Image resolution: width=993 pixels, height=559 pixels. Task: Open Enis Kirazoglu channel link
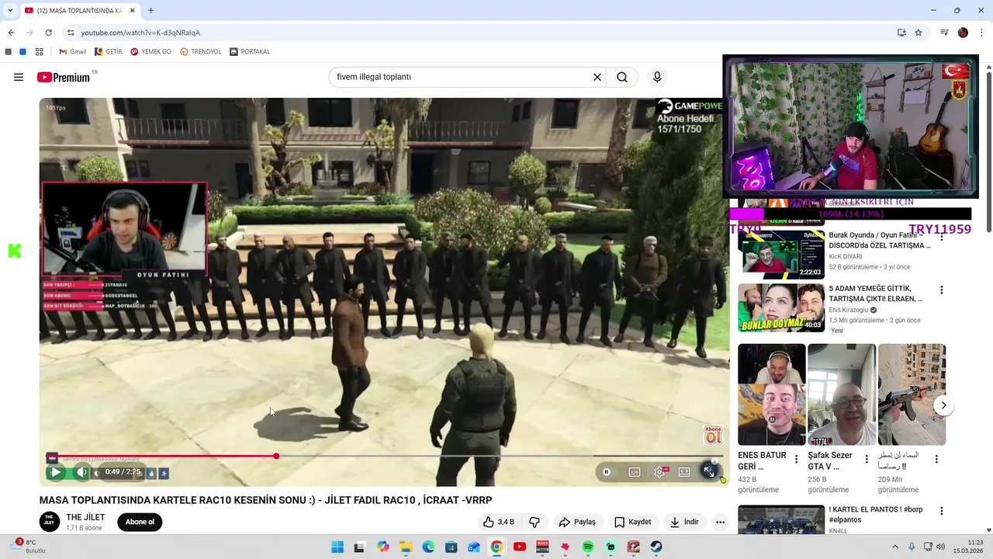[x=849, y=310]
